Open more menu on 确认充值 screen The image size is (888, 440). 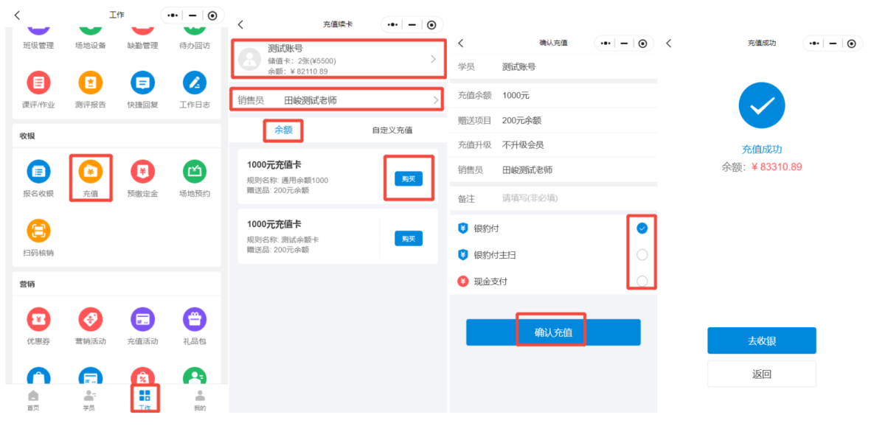tap(606, 43)
